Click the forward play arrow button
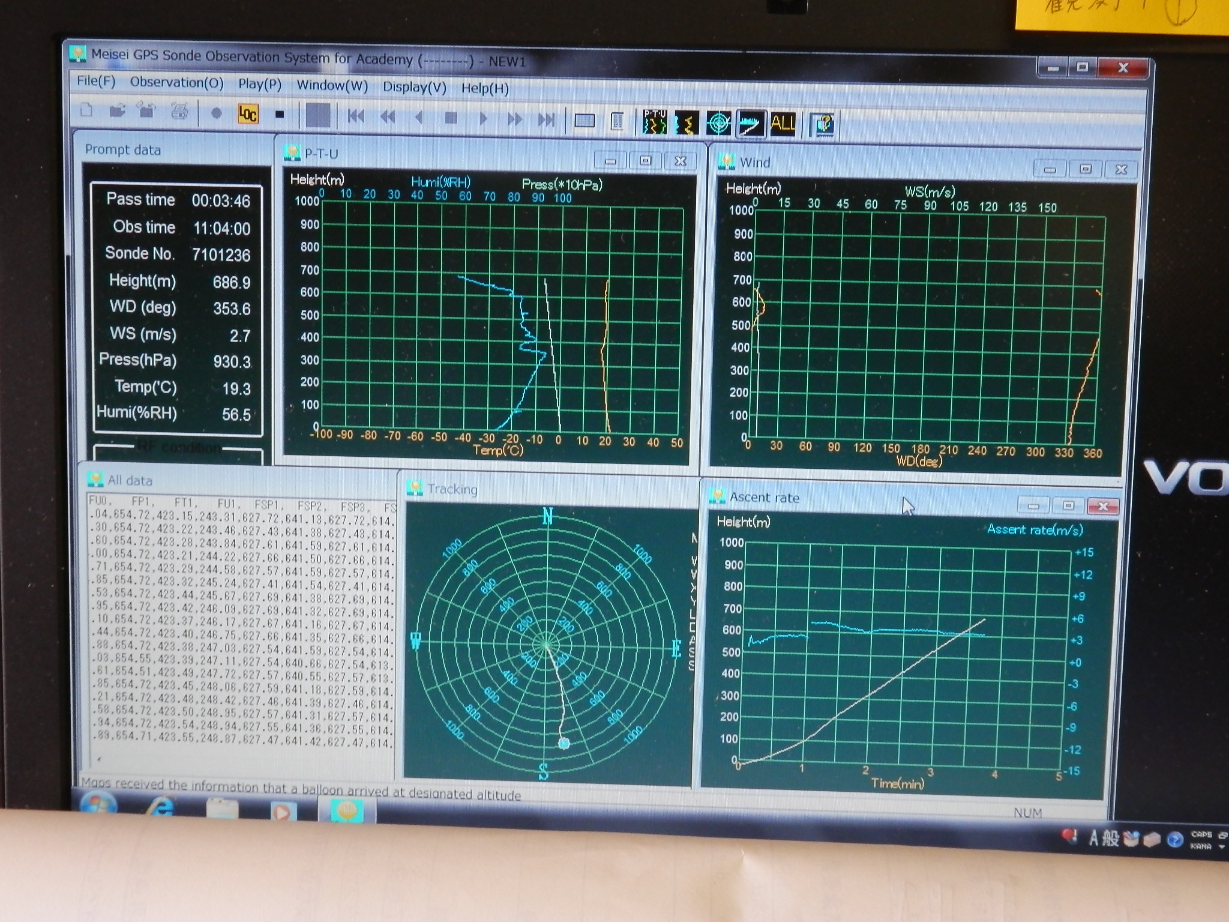The image size is (1229, 922). (483, 119)
